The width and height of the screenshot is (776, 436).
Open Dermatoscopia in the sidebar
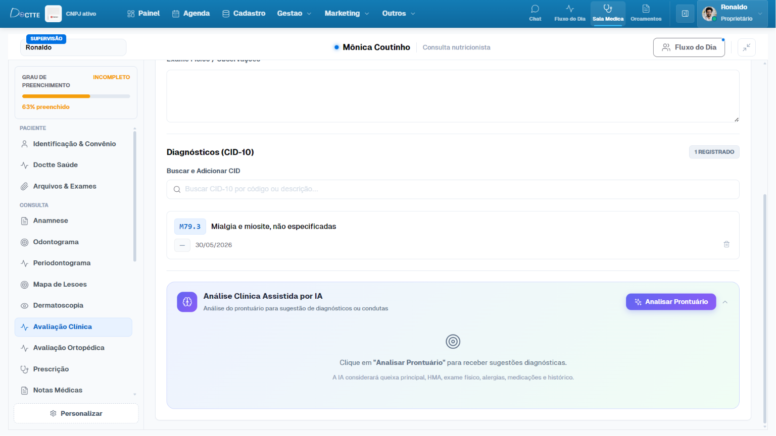pyautogui.click(x=74, y=305)
